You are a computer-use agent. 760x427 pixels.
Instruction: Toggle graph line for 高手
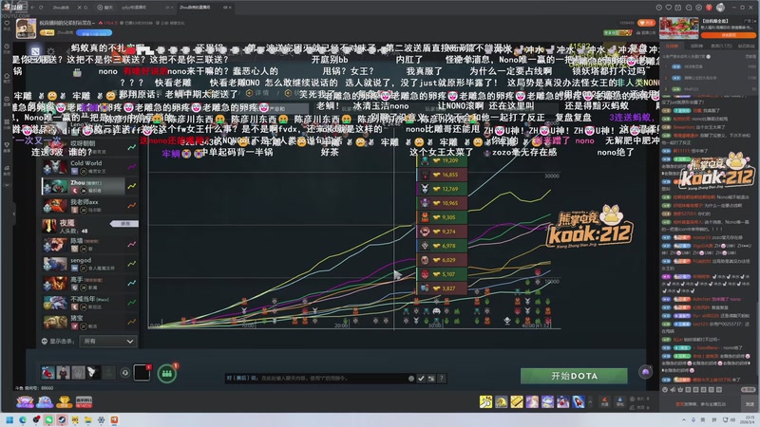131,283
